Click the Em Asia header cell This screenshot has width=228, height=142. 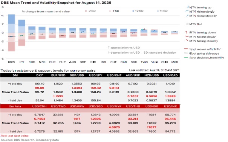tap(15, 106)
